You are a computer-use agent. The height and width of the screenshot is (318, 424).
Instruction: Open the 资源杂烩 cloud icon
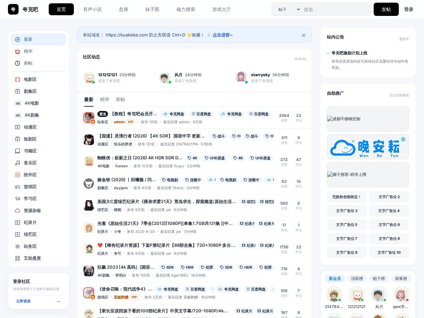(18, 211)
